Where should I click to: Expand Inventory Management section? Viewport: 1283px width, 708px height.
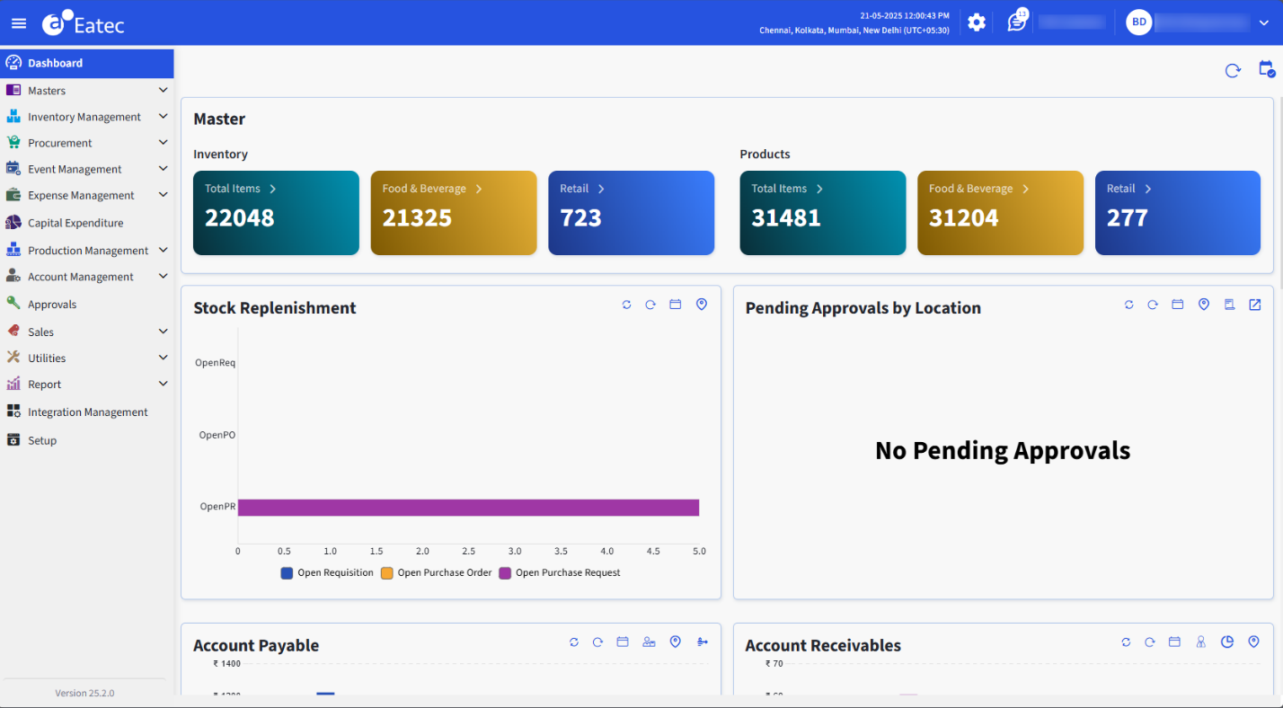pyautogui.click(x=86, y=117)
